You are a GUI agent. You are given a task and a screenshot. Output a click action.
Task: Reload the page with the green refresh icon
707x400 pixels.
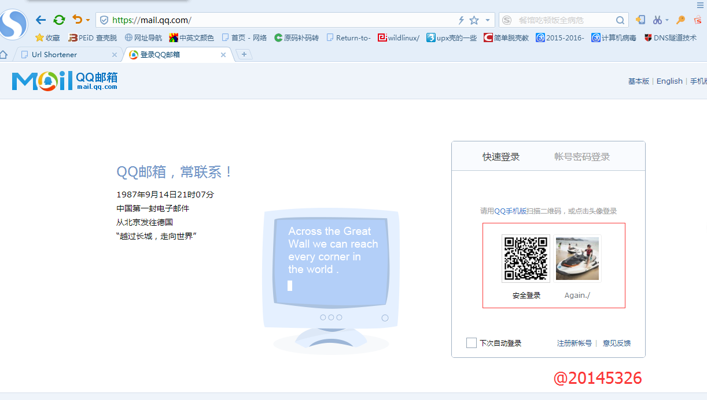pos(59,20)
